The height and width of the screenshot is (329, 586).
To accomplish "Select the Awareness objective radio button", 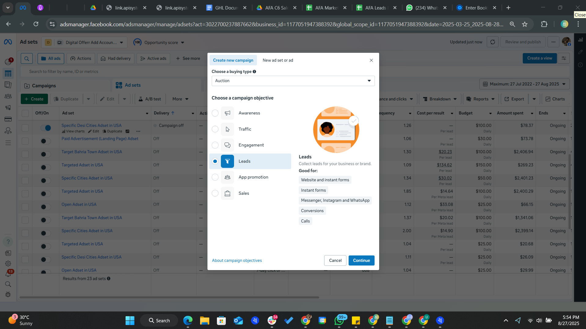I will point(215,113).
